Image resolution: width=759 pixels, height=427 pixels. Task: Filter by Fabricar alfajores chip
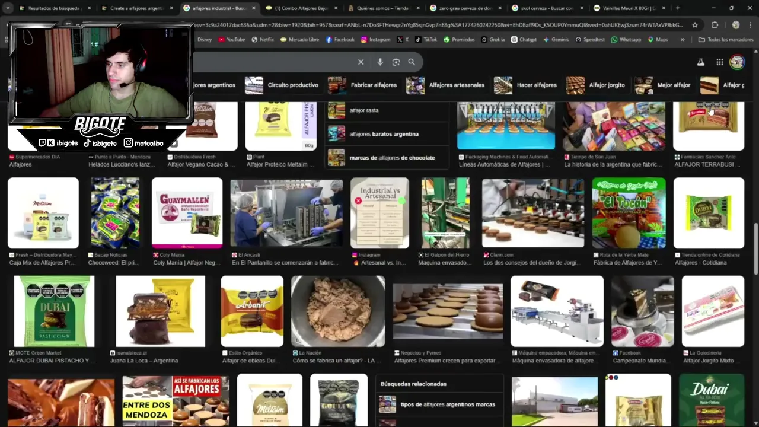click(x=363, y=85)
